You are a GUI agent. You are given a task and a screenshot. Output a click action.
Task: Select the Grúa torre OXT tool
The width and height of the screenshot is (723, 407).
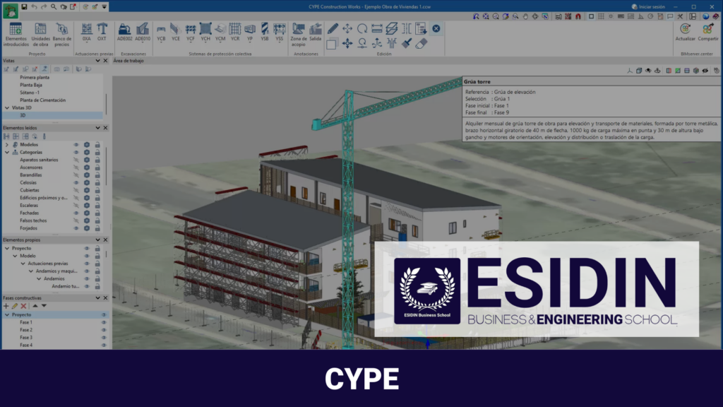coord(102,30)
